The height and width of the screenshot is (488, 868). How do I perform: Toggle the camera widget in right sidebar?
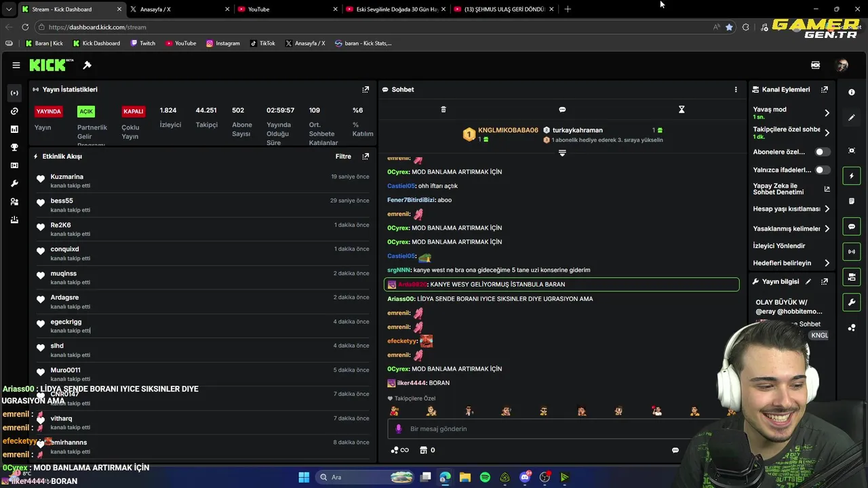click(852, 277)
